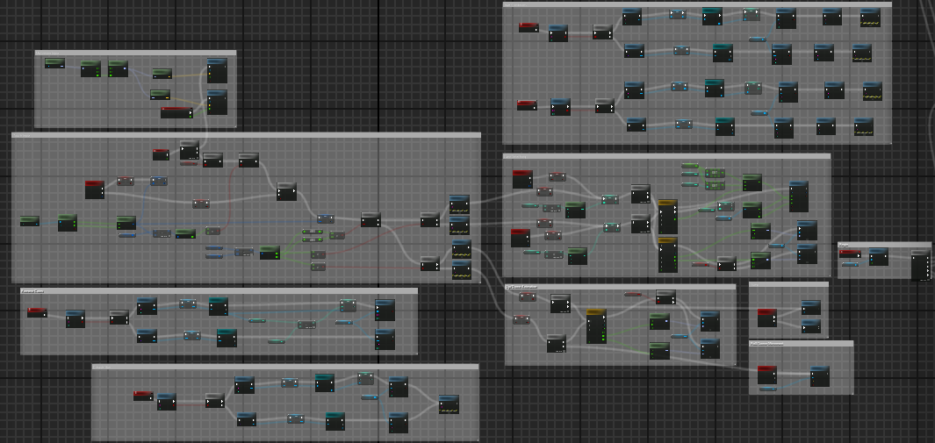The height and width of the screenshot is (443, 935).
Task: Select the lower-left comment box header
Action: (x=219, y=290)
